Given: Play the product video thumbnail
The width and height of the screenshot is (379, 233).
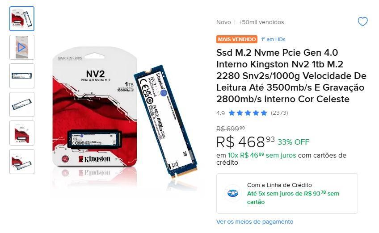Looking at the screenshot, I should [x=22, y=47].
